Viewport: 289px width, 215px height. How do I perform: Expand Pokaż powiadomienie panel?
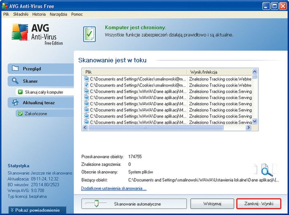37,210
